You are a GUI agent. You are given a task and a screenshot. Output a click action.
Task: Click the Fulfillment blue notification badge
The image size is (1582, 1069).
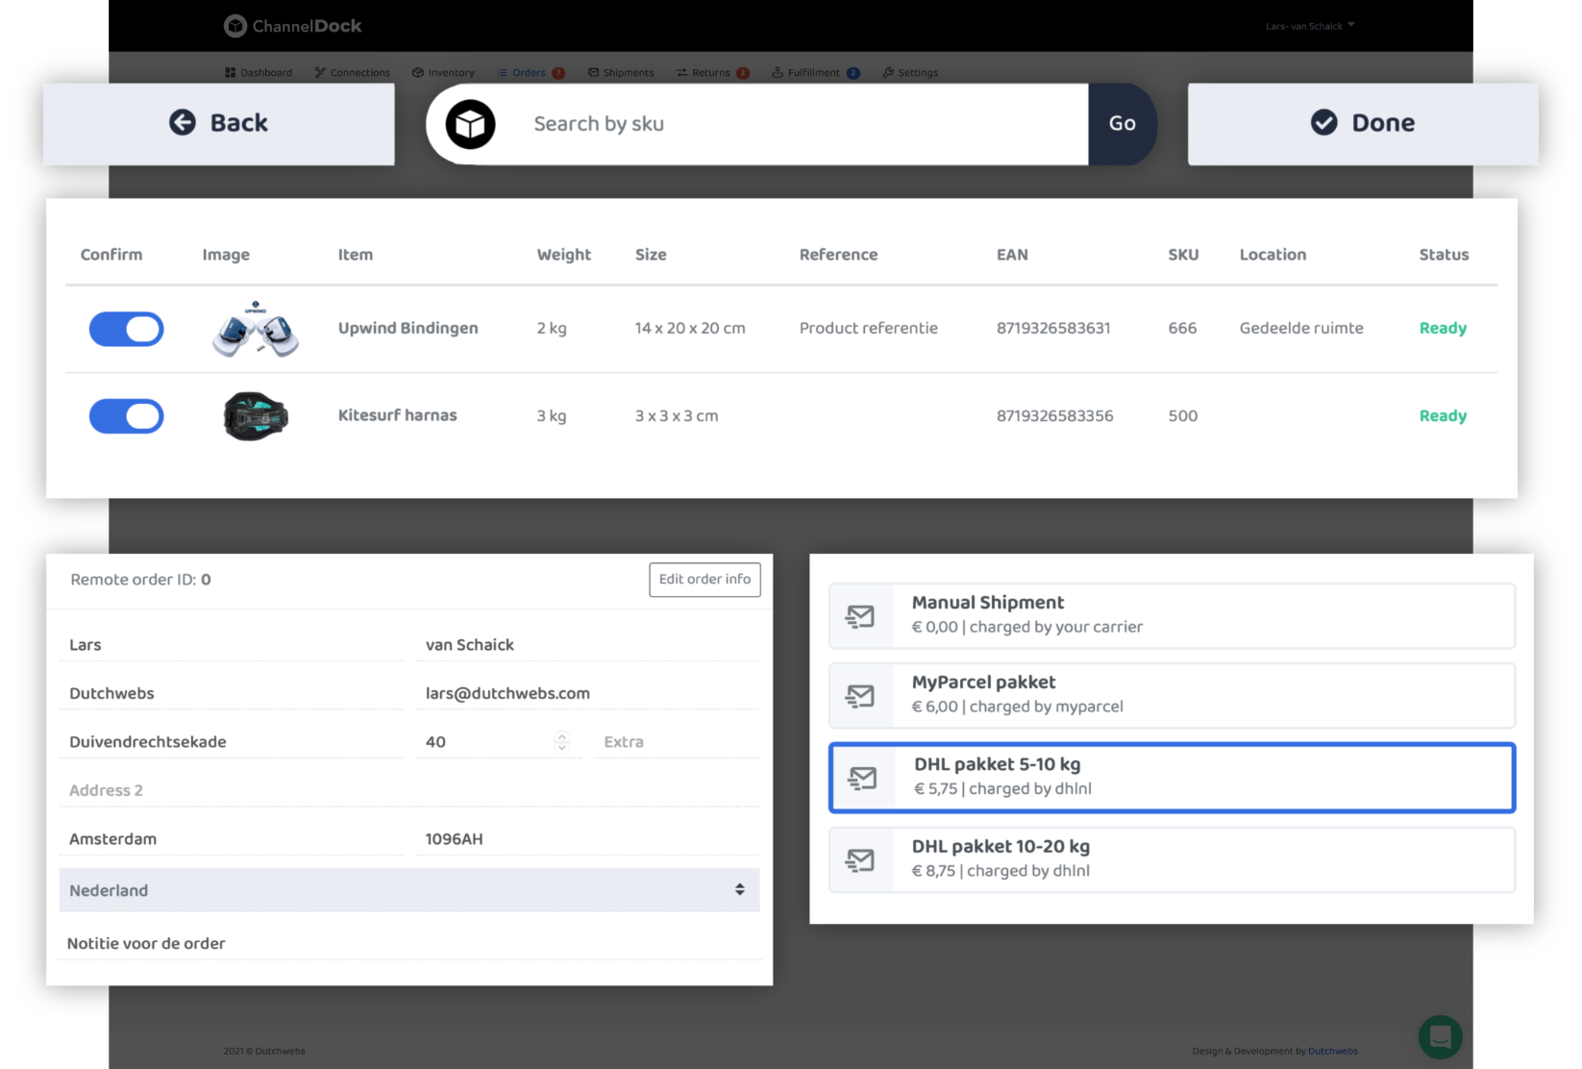[853, 73]
